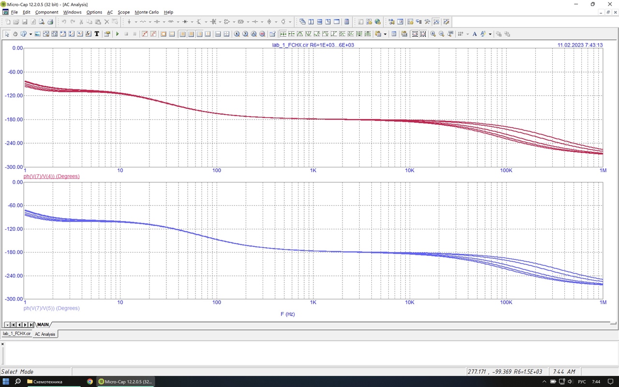Click the battery component icon
Viewport: 619px width, 387px height.
coord(255,22)
